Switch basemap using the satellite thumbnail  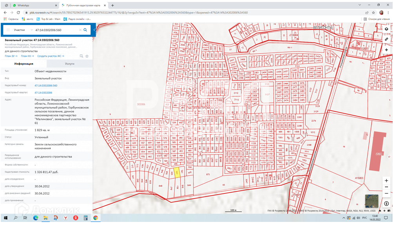pyautogui.click(x=371, y=201)
